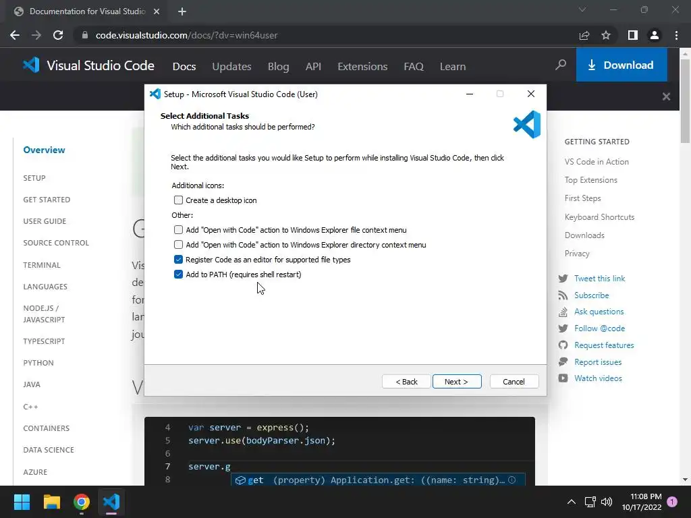Click the Visual Studio Code logo in header

click(x=88, y=65)
